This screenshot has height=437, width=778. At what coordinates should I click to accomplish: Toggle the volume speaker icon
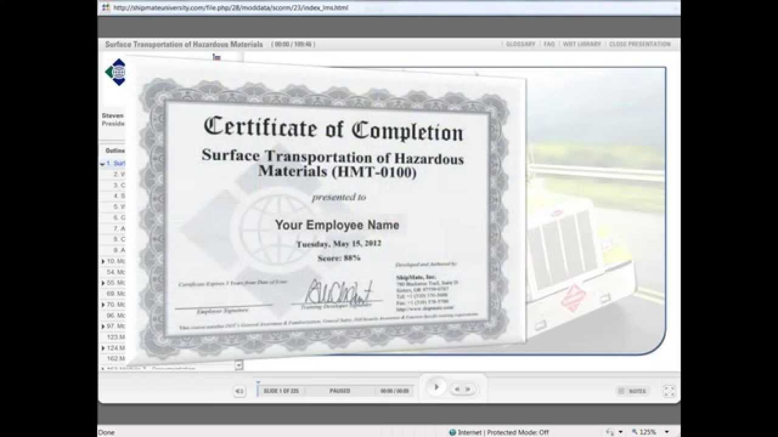coord(239,391)
